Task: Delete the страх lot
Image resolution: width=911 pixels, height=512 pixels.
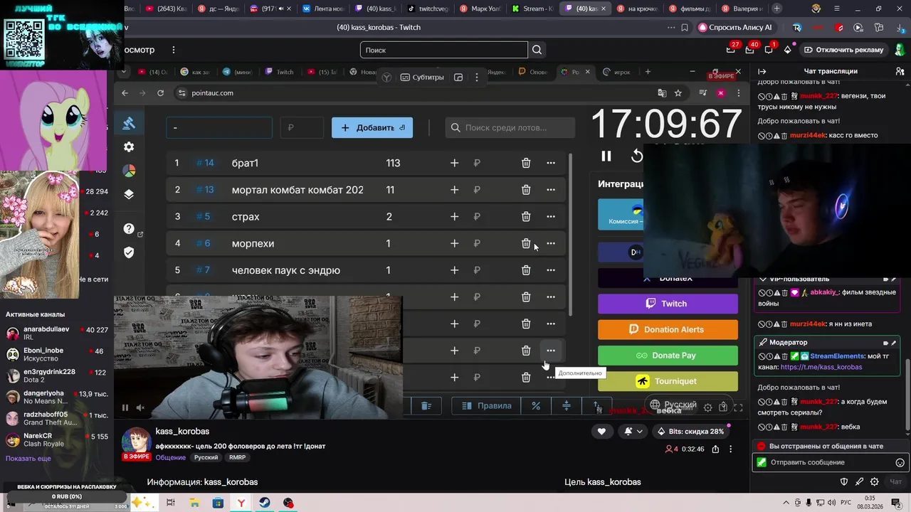Action: click(x=526, y=216)
